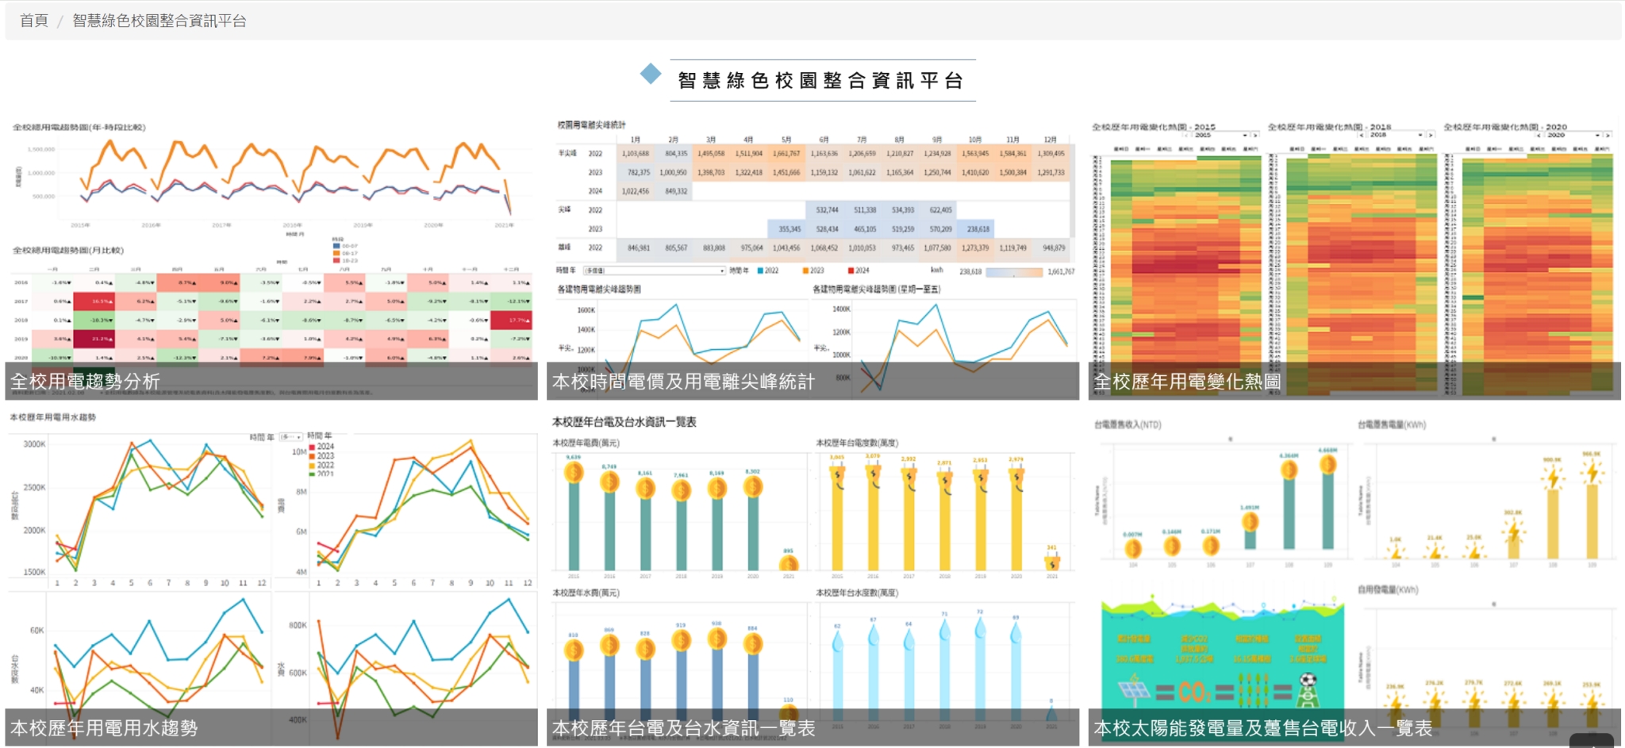
Task: Open the 2015 heatmap year dropdown
Action: pyautogui.click(x=1218, y=135)
